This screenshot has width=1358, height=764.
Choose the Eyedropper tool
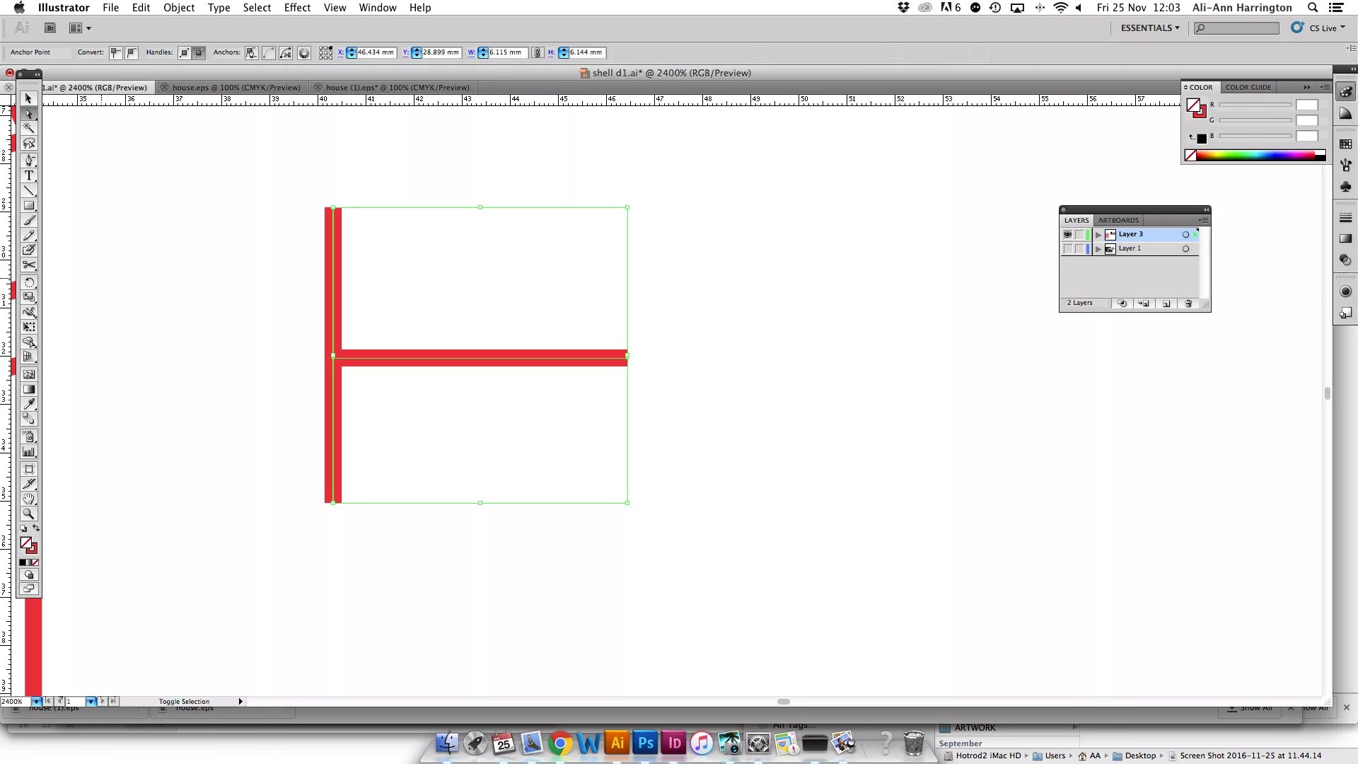(x=29, y=404)
